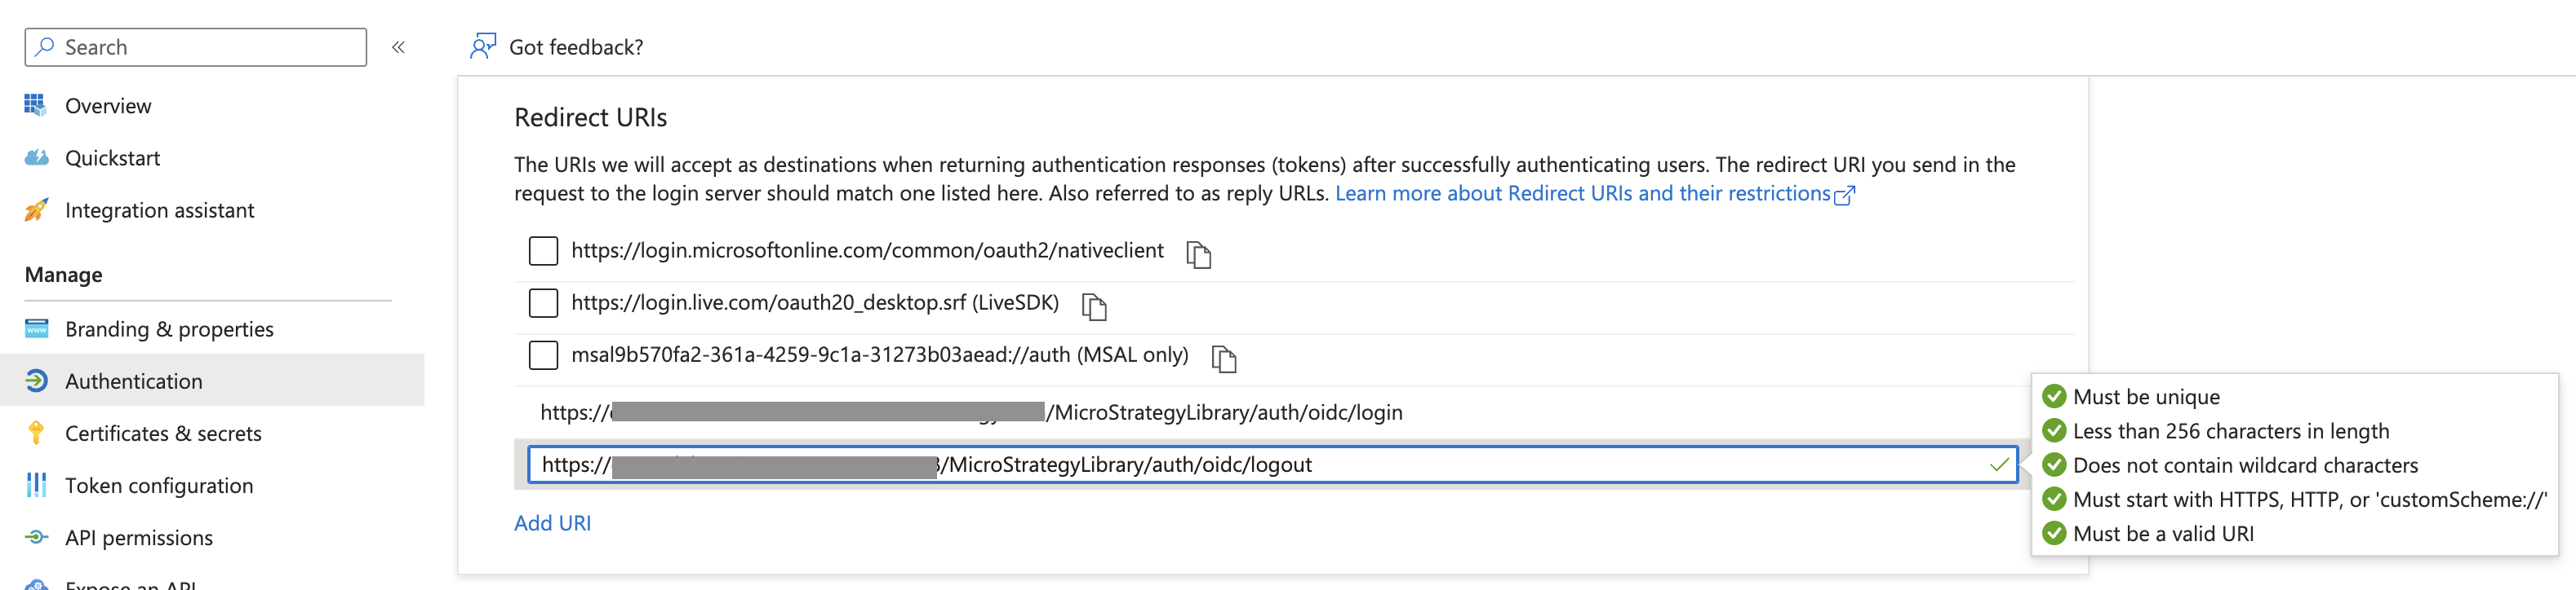Click the Add URI link
Screen dimensions: 2576x590
pos(552,523)
